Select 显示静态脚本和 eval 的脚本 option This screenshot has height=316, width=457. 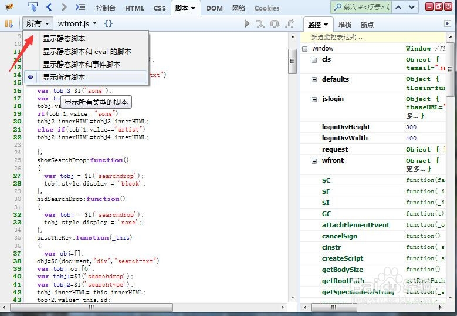tap(86, 52)
